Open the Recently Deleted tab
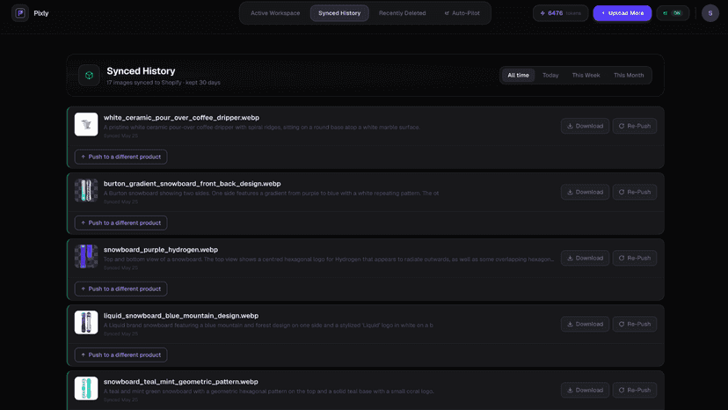Image resolution: width=728 pixels, height=410 pixels. (402, 13)
